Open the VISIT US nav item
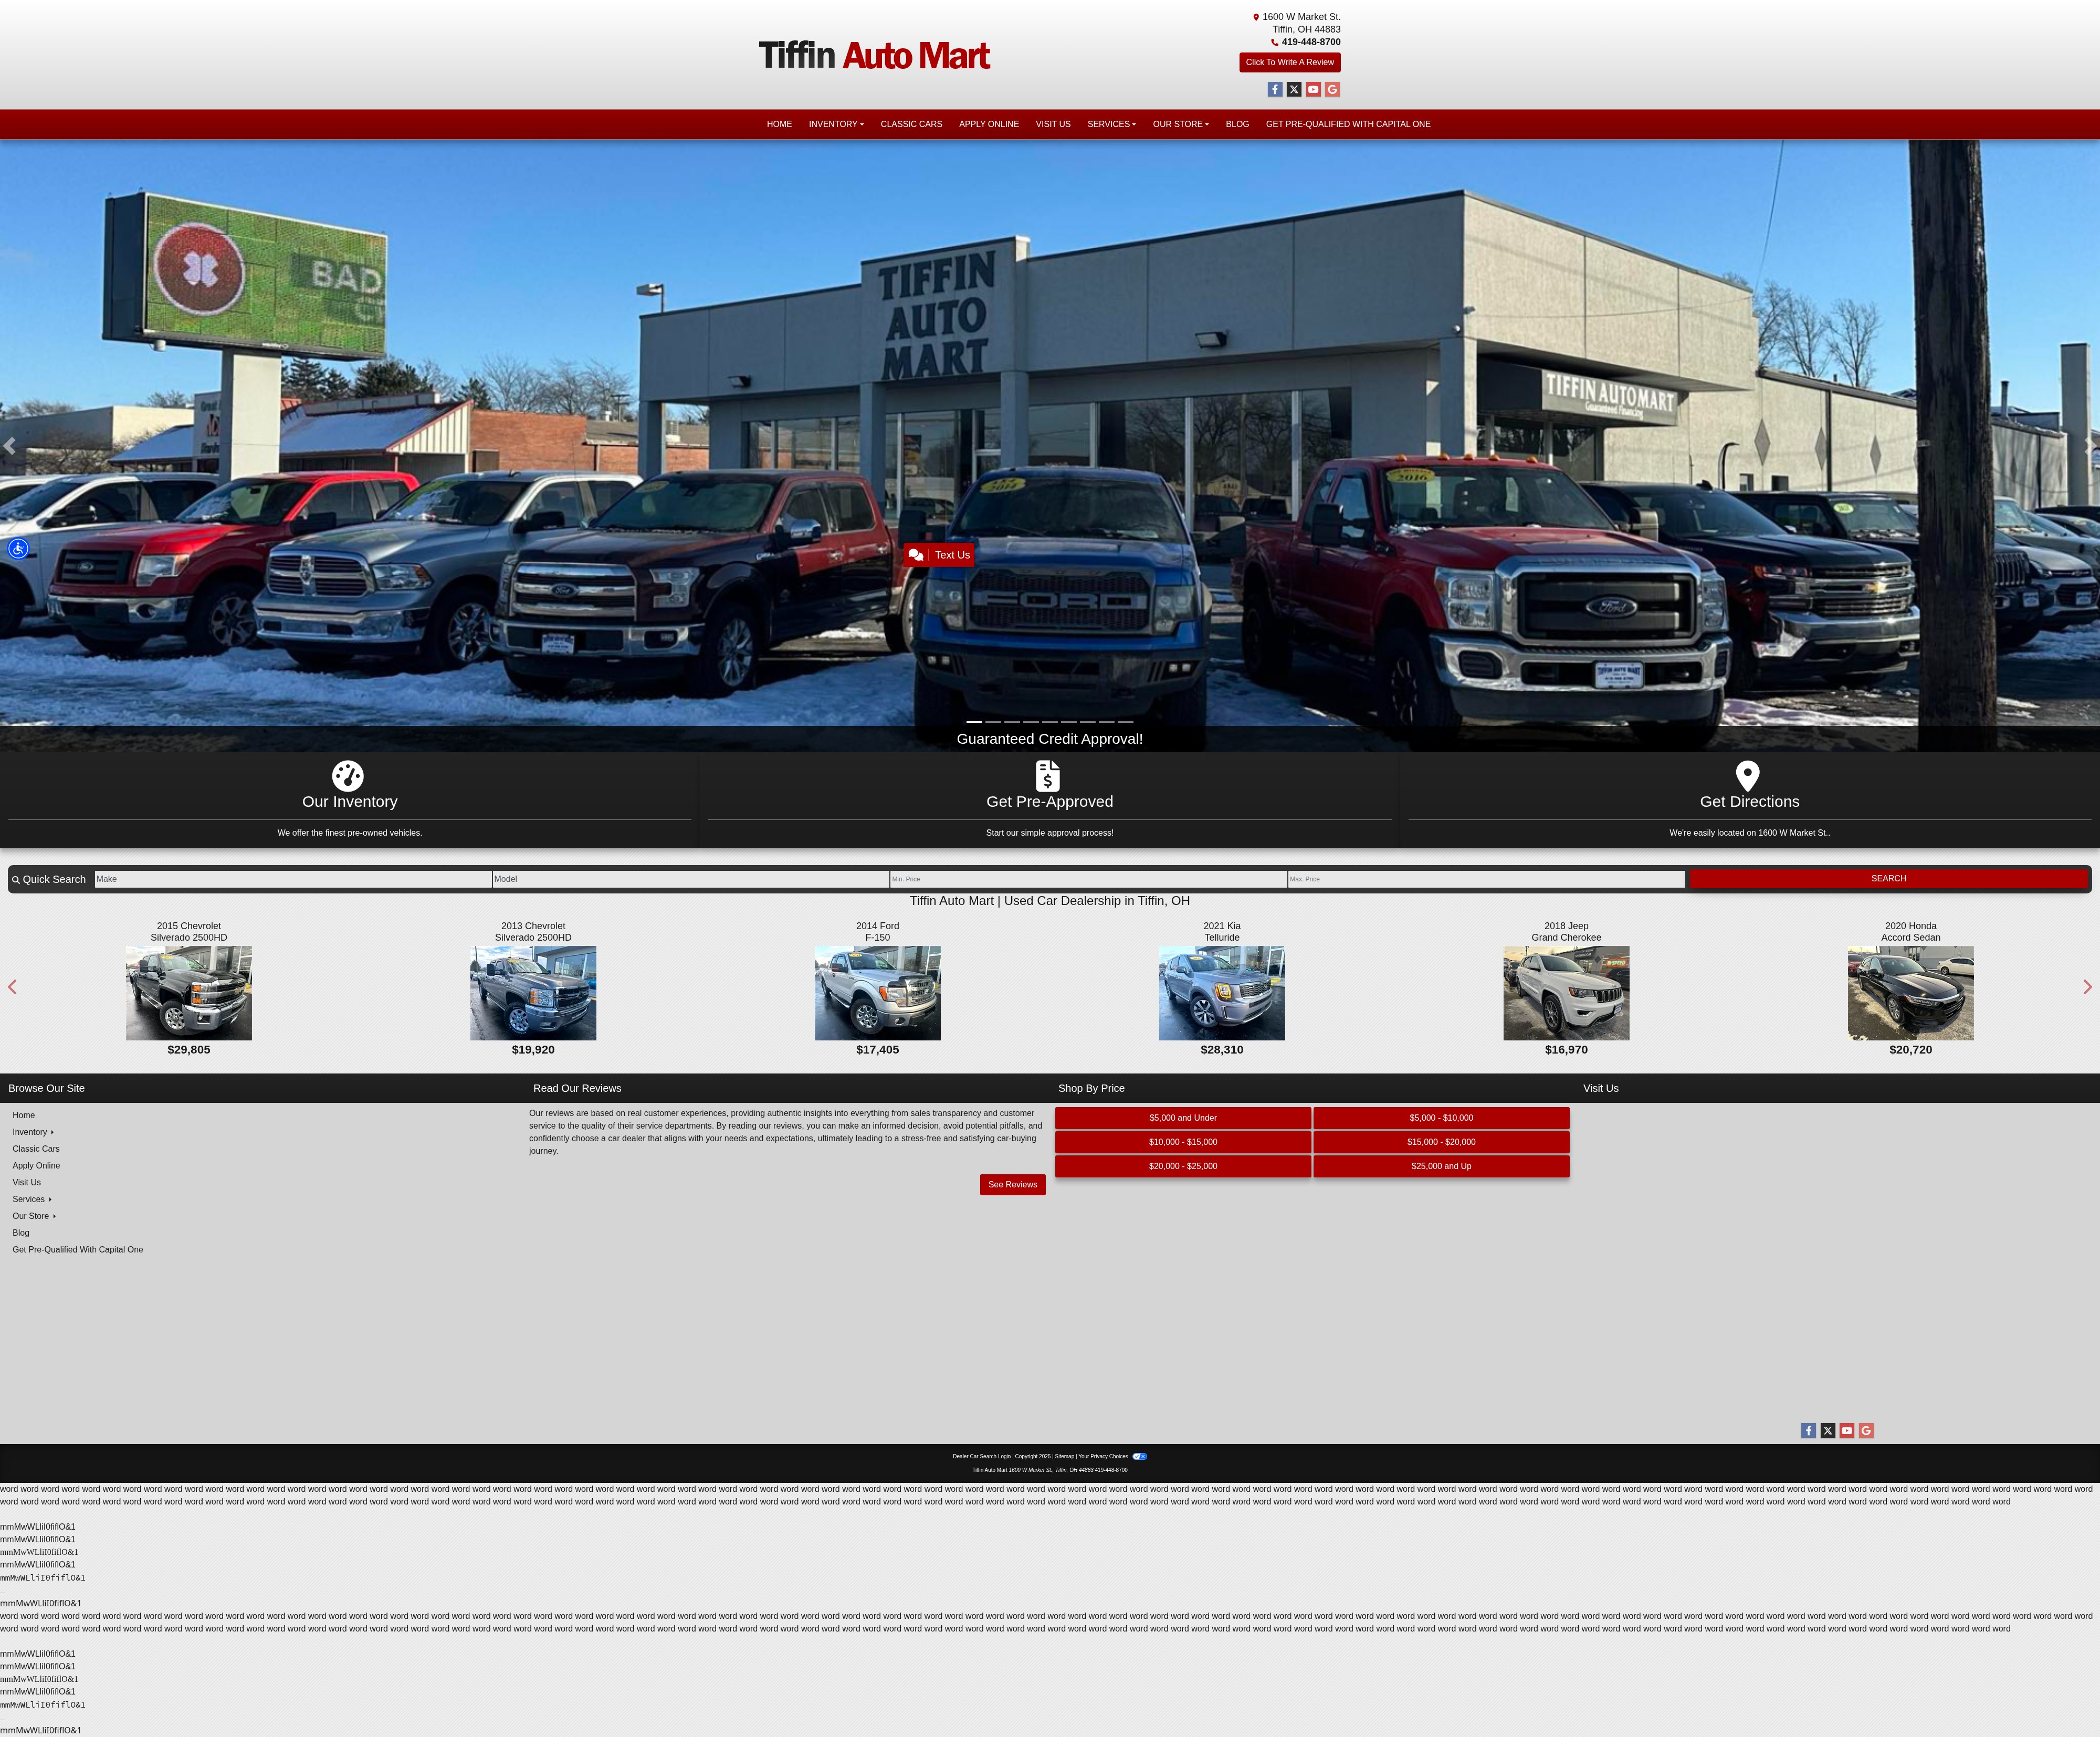This screenshot has height=1737, width=2100. tap(1053, 124)
